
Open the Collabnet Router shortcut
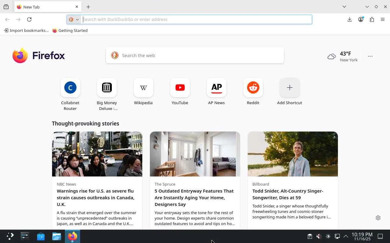(70, 94)
